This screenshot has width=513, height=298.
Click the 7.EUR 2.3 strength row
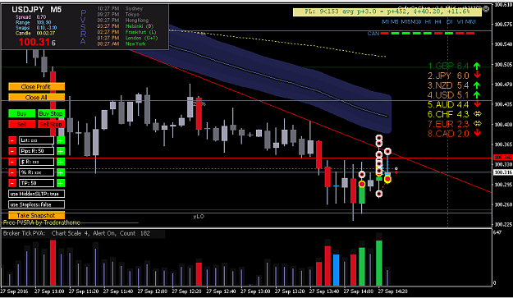tap(455, 124)
